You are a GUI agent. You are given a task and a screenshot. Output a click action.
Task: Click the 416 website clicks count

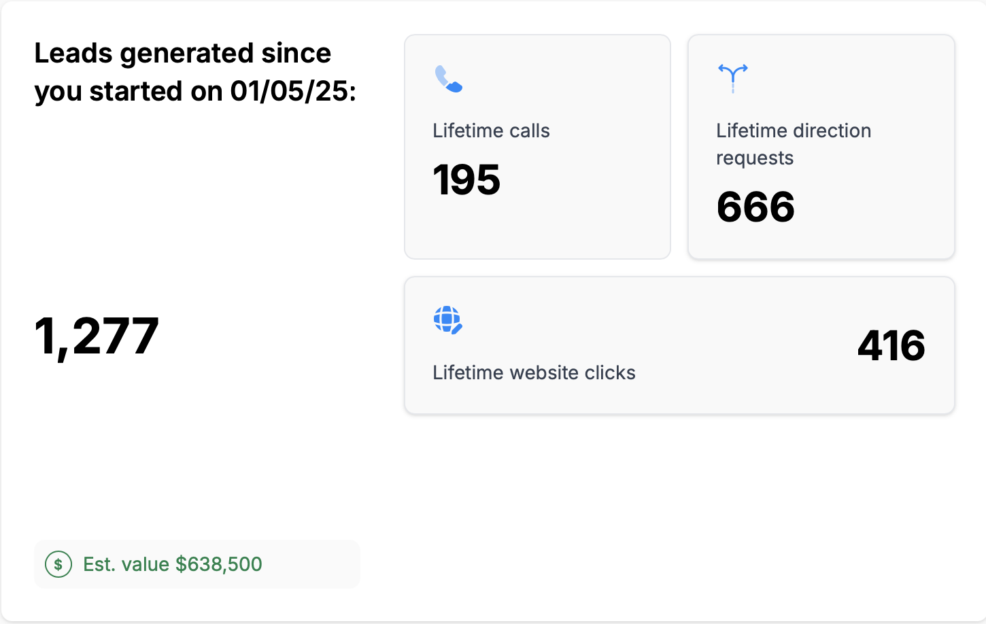(x=891, y=345)
